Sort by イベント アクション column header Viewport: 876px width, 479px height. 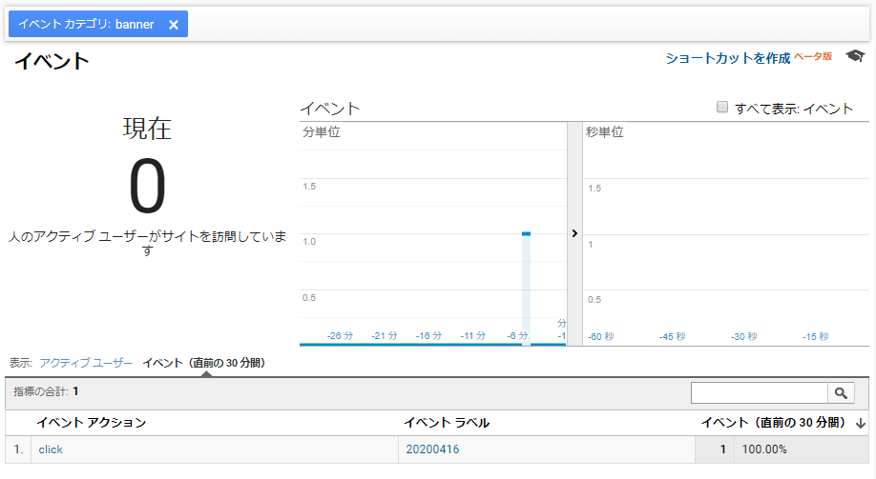[x=91, y=423]
